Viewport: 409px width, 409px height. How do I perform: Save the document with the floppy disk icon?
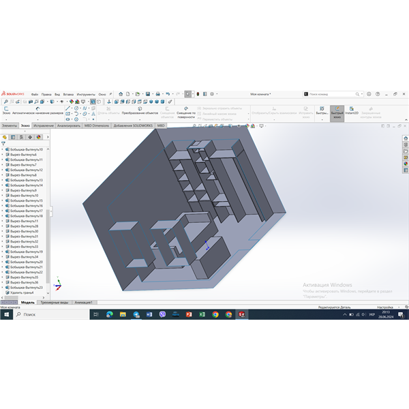tap(148, 94)
